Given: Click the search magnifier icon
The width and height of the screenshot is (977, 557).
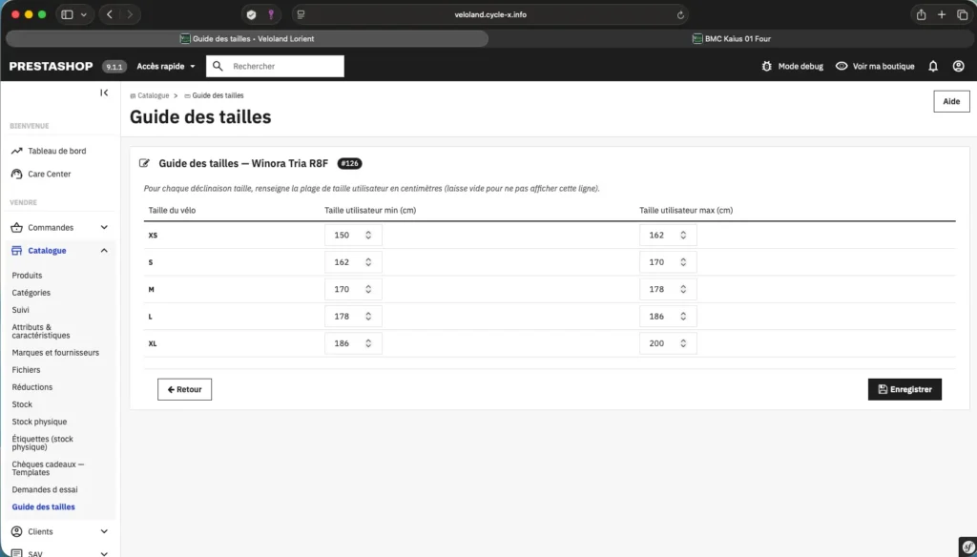Looking at the screenshot, I should pyautogui.click(x=218, y=66).
